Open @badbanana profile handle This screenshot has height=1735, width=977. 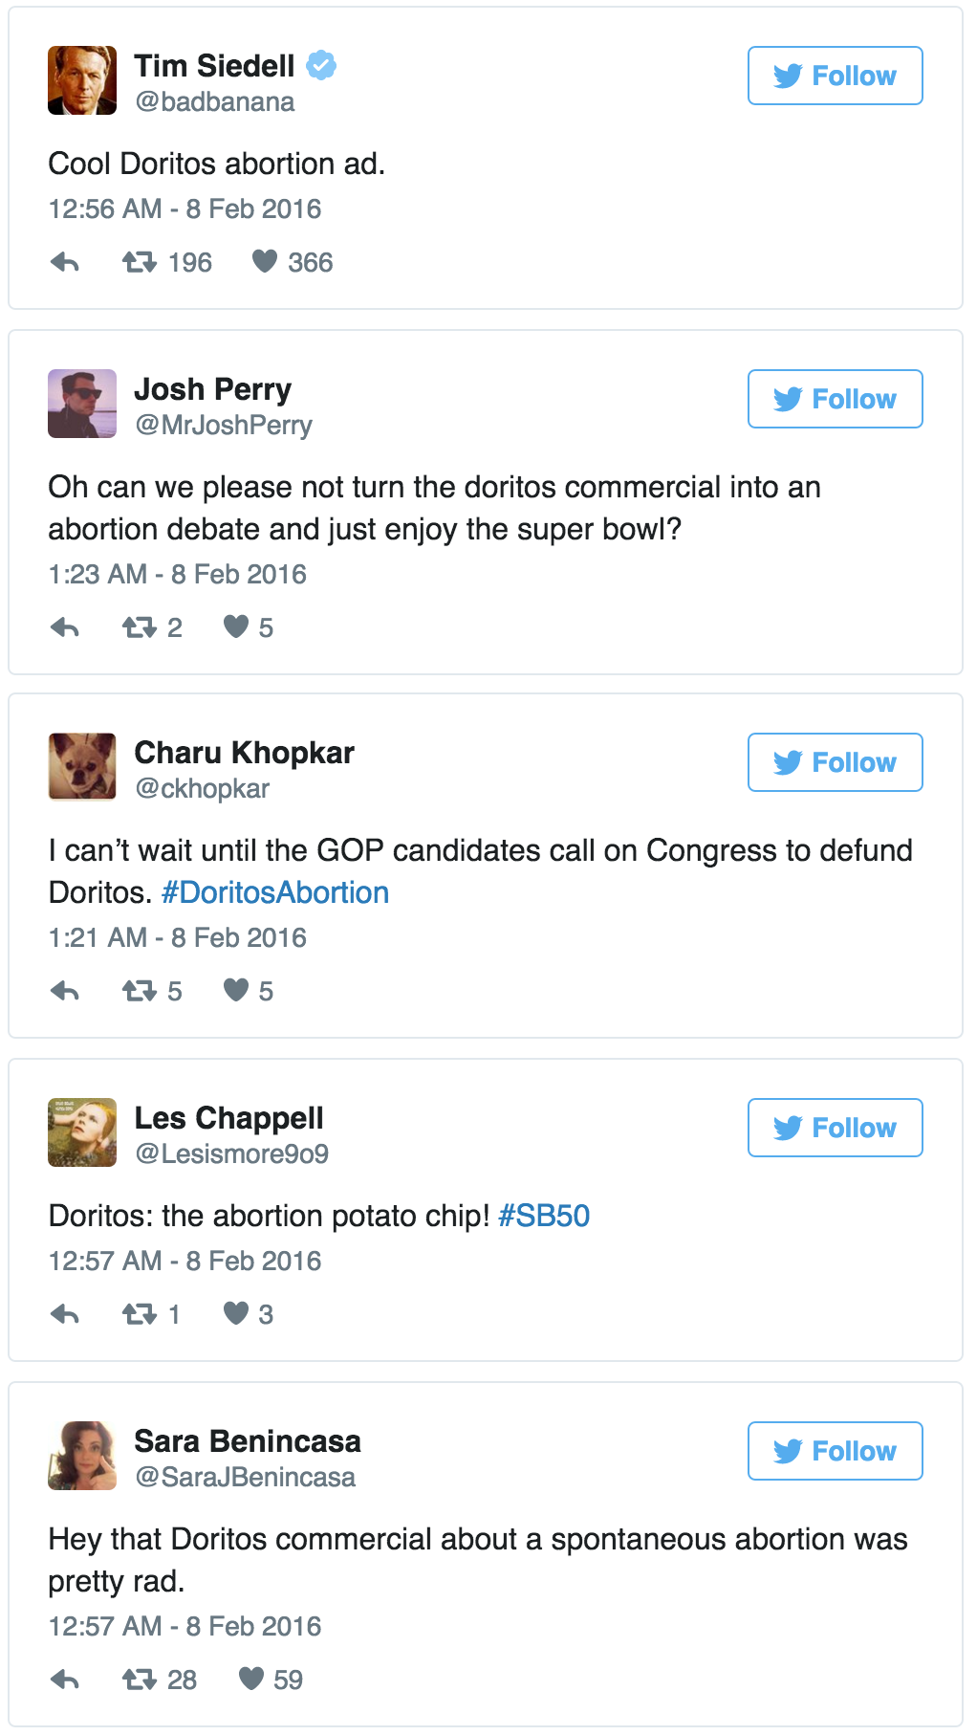pyautogui.click(x=215, y=101)
